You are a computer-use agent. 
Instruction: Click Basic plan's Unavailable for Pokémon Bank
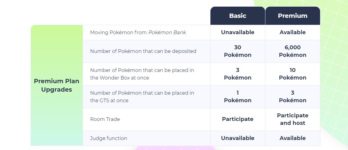(x=238, y=32)
